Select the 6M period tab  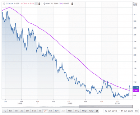coord(28,111)
